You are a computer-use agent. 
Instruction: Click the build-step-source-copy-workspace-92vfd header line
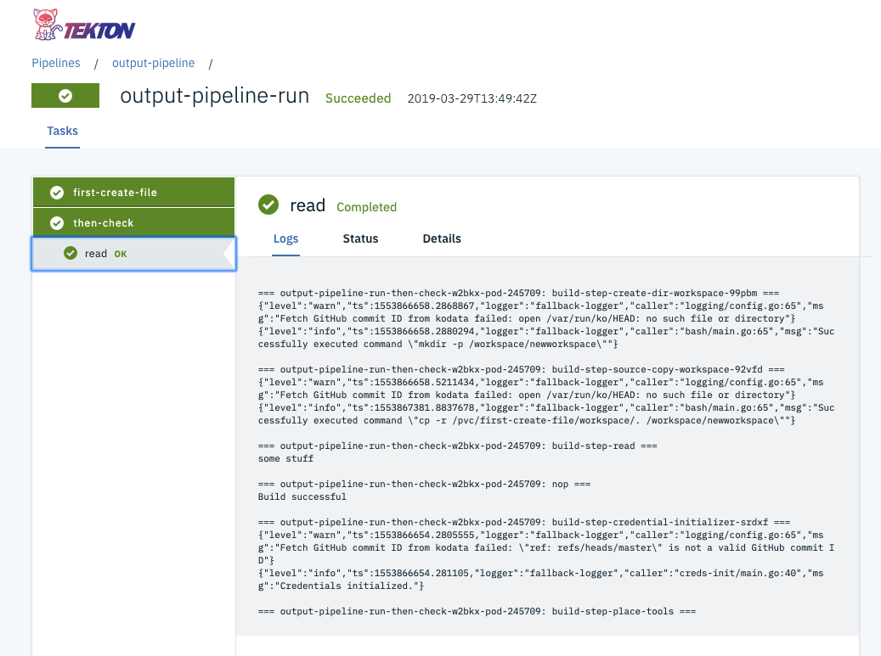coord(522,369)
